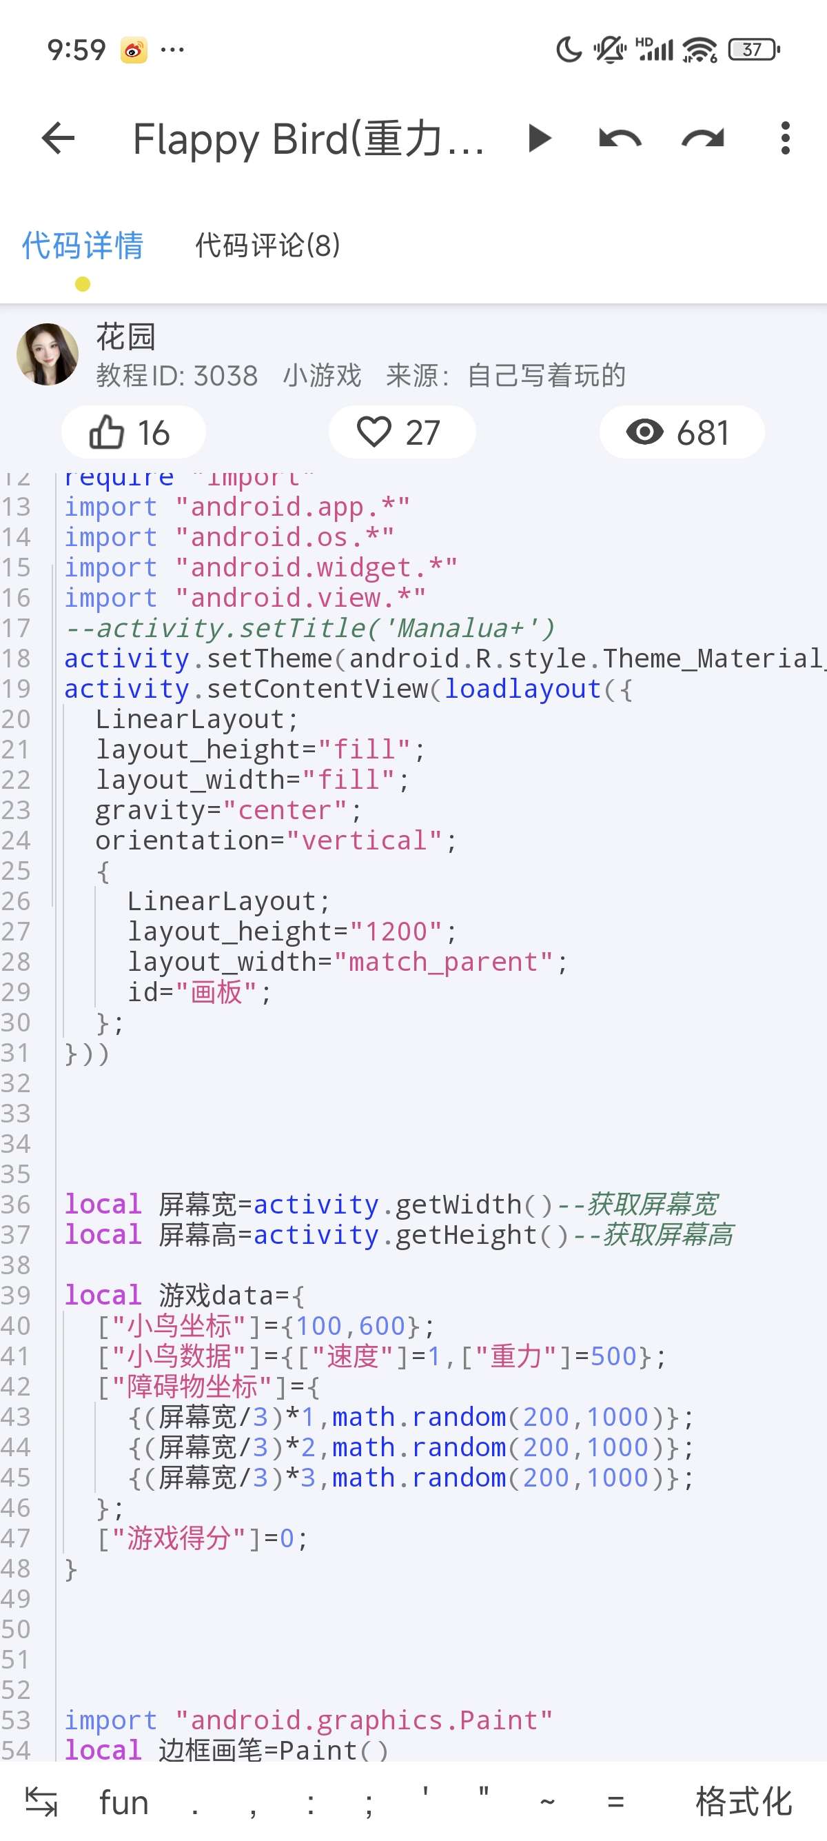Place cursor on ["小鸟数据"] line
The height and width of the screenshot is (1841, 827).
pos(381,1356)
